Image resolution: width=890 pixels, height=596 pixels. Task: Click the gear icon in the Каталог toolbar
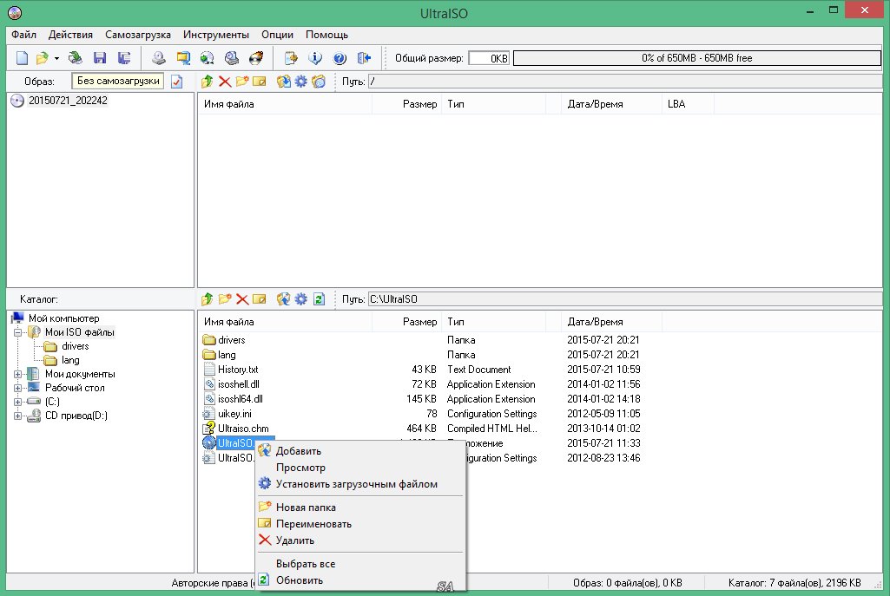pos(300,298)
